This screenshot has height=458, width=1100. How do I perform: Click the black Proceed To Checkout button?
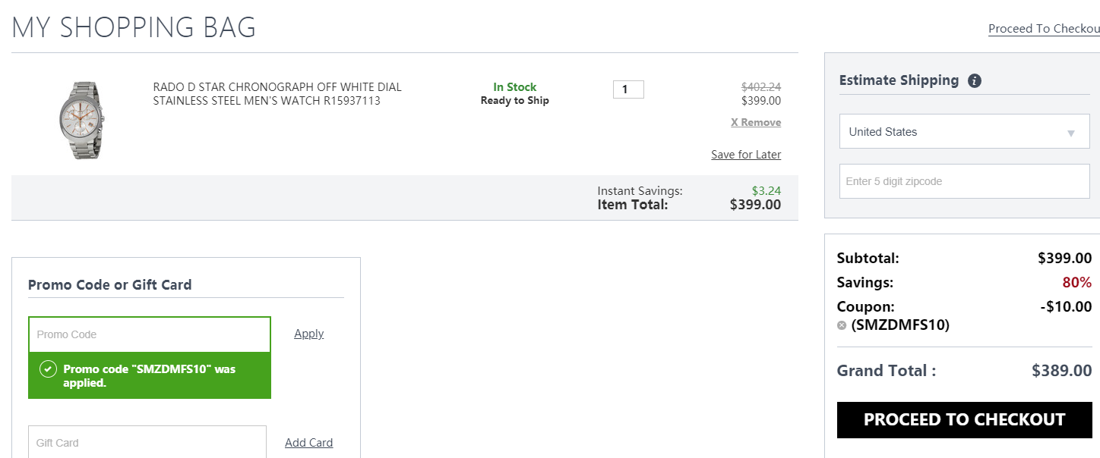(964, 420)
